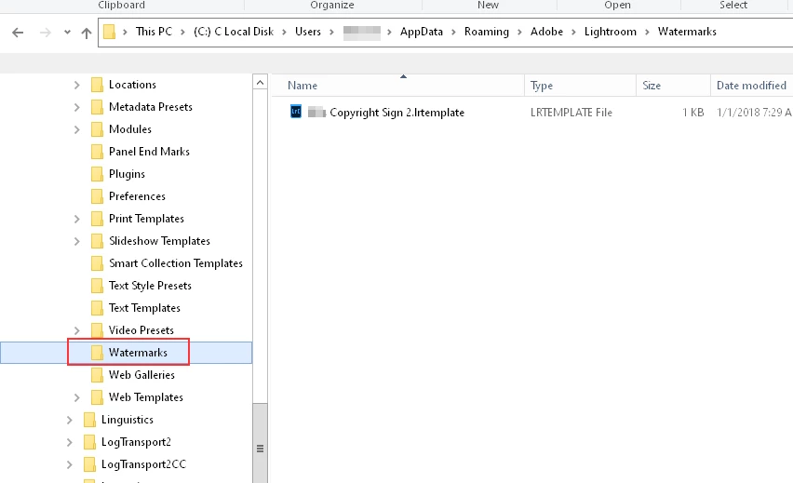The width and height of the screenshot is (793, 483).
Task: Expand the Web Templates node
Action: point(77,397)
